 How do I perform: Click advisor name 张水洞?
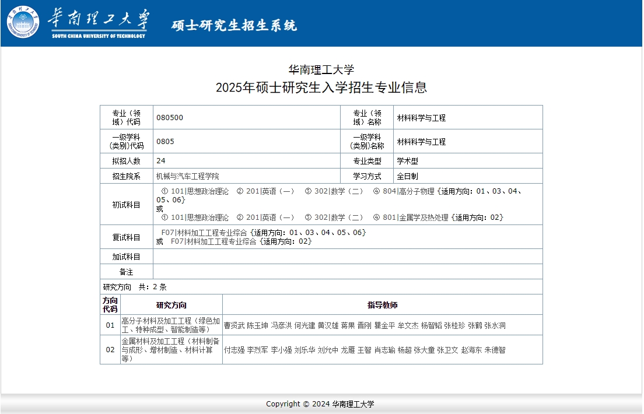pos(495,326)
